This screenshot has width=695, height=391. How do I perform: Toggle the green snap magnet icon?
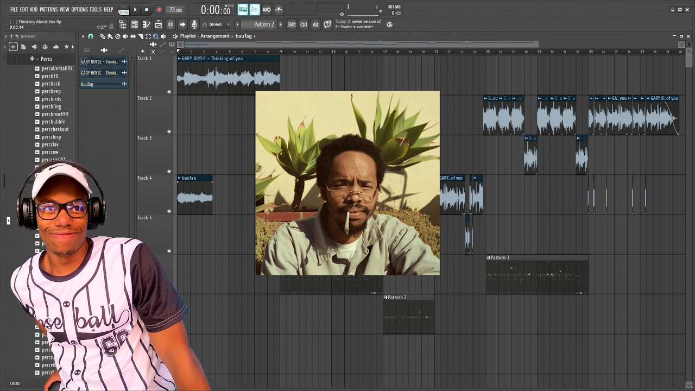pos(91,36)
